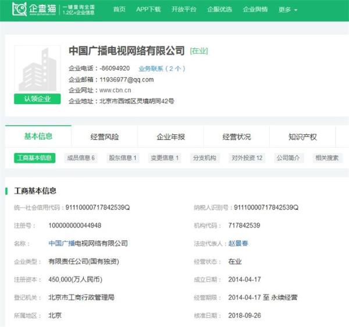Click the address 北京市西城区灵境胡同42号
This screenshot has width=349, height=327.
[137, 101]
